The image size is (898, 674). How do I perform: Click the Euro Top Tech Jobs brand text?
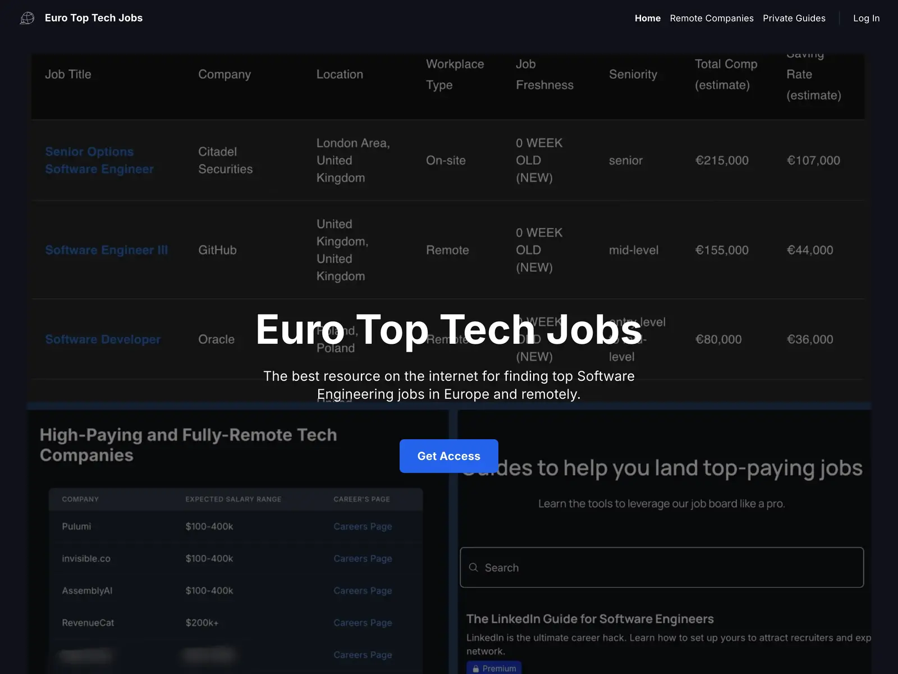(94, 18)
